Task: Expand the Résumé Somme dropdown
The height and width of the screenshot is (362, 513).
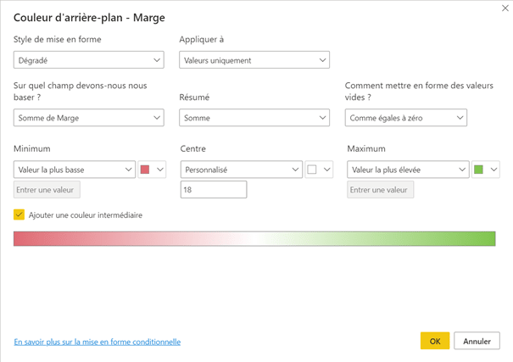Action: pos(254,118)
